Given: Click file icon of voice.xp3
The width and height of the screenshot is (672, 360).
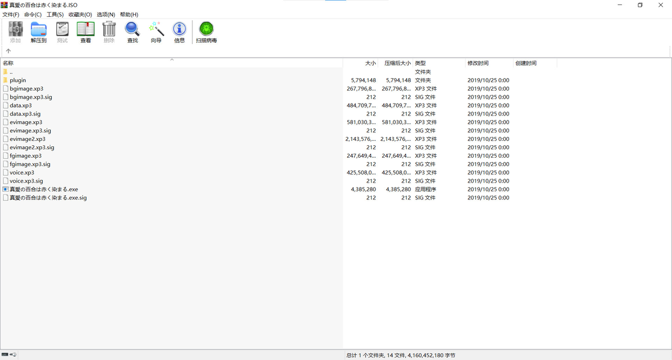Looking at the screenshot, I should point(5,172).
